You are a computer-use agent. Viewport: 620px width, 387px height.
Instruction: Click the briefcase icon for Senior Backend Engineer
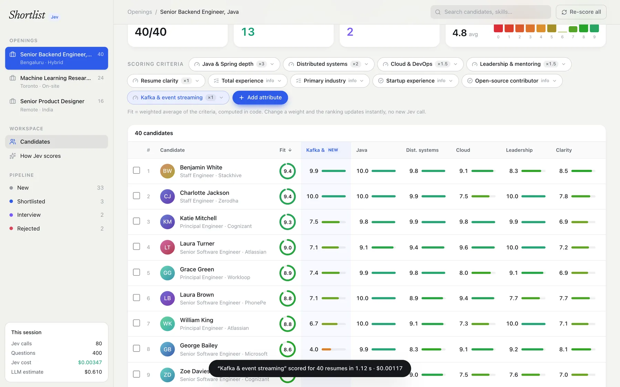13,54
